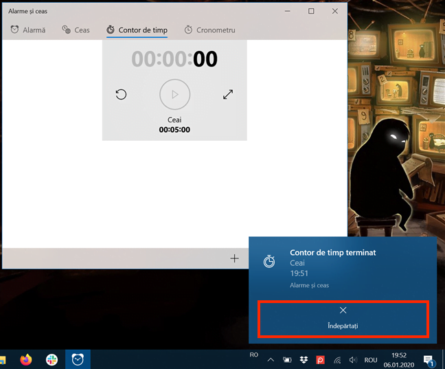Open Slack from the taskbar
The width and height of the screenshot is (445, 369).
click(x=52, y=359)
